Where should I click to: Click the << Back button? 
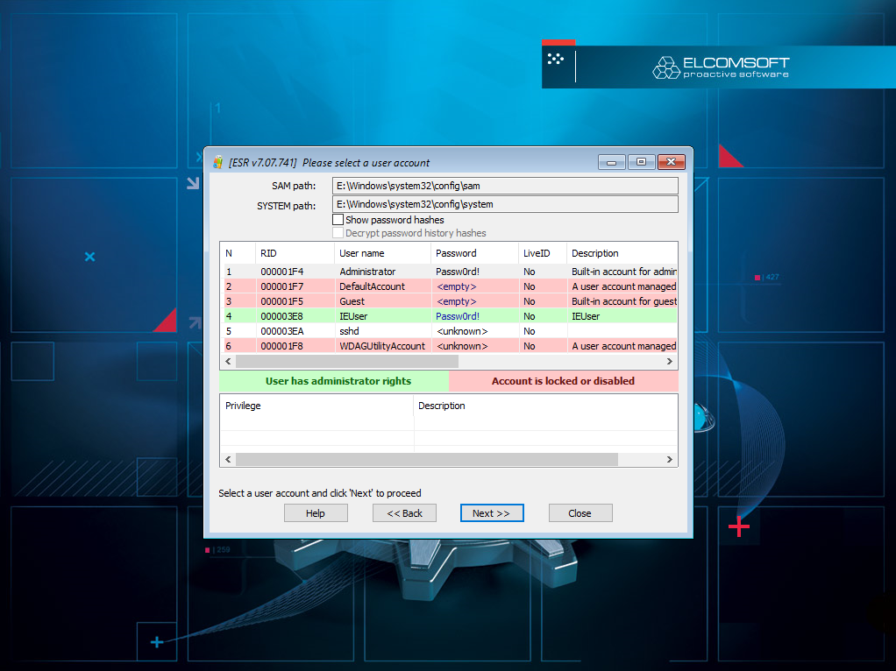point(404,512)
